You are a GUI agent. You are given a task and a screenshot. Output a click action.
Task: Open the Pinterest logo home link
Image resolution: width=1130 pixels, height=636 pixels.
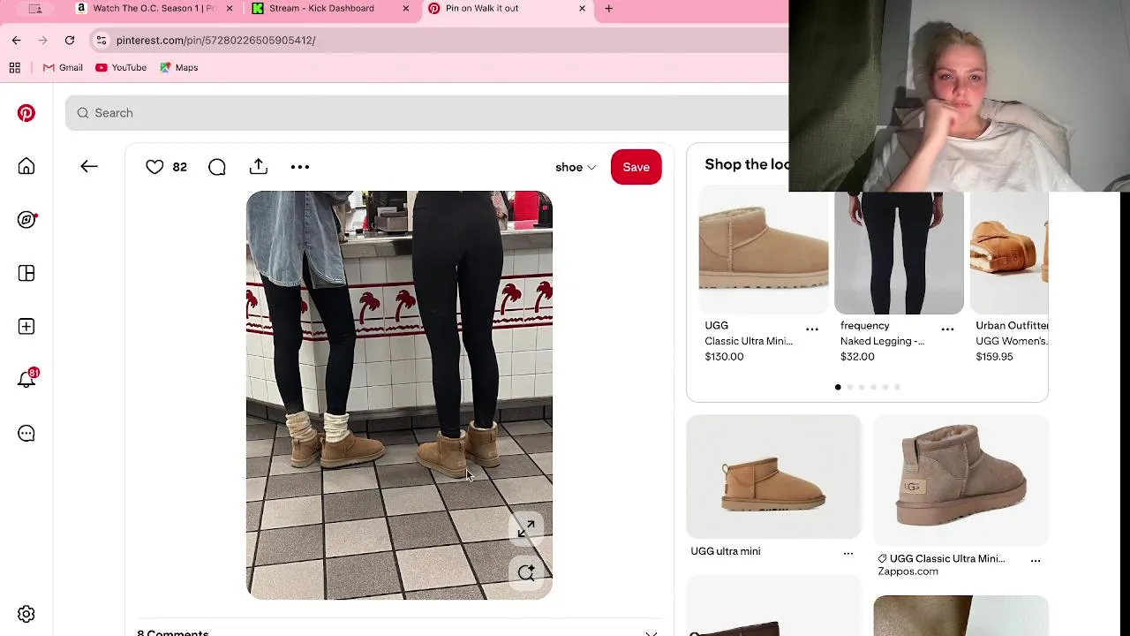26,113
